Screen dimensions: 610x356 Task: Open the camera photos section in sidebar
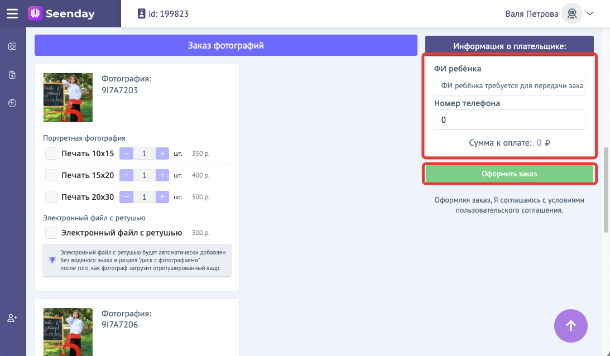(x=12, y=46)
